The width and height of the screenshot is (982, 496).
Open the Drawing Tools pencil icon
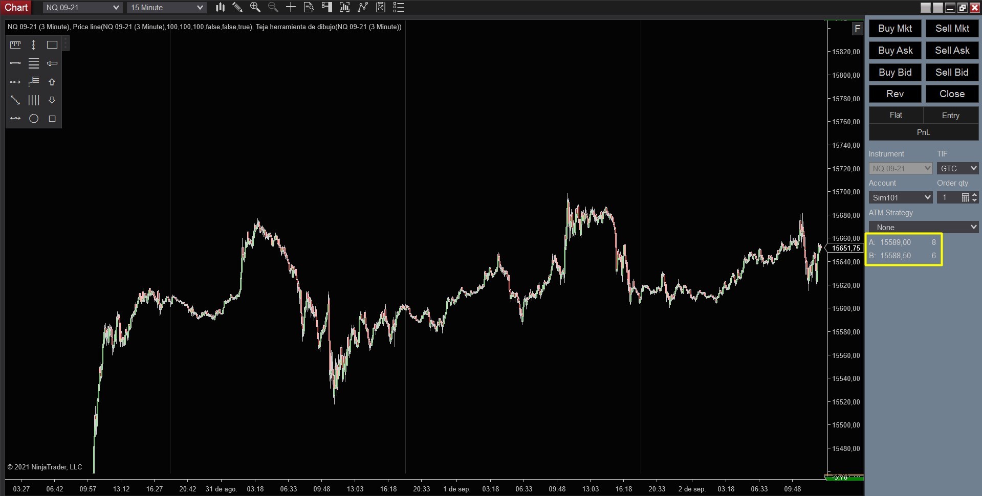pos(237,7)
